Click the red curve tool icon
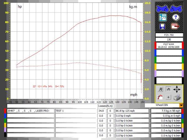Viewport: 187px width, 140px height. click(x=161, y=97)
